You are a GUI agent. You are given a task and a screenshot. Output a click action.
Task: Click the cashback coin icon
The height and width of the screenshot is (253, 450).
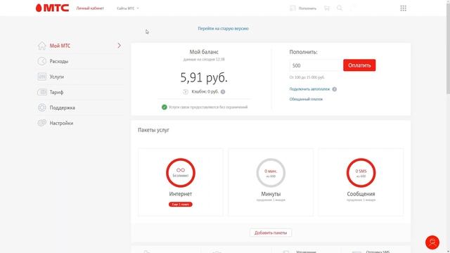point(186,92)
